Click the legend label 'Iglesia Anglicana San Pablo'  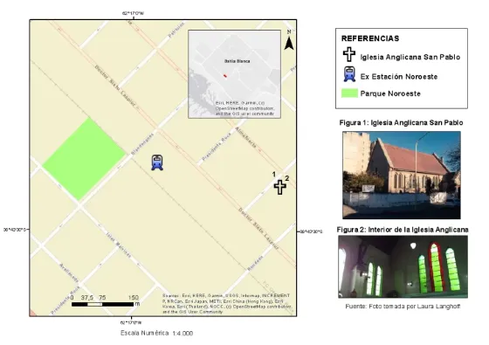click(x=410, y=57)
